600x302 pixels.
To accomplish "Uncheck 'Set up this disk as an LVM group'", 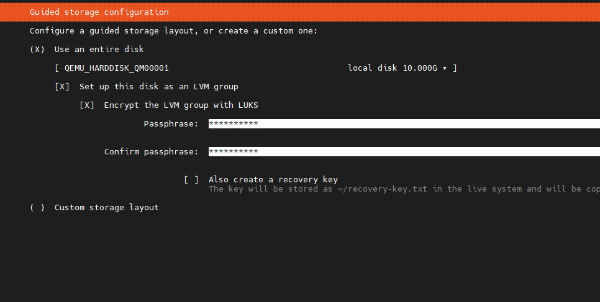I will pyautogui.click(x=62, y=86).
